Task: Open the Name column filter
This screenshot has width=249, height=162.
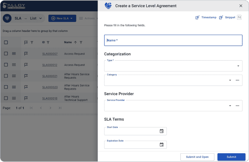Action: [x=81, y=42]
